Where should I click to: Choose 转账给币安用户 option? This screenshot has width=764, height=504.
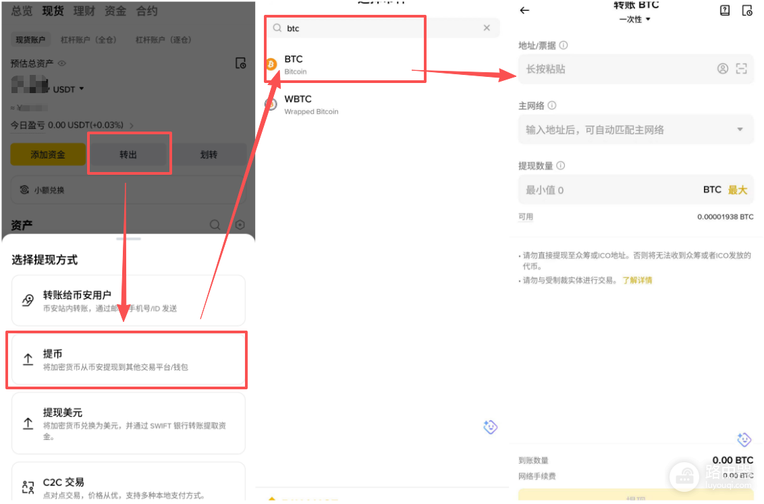click(x=128, y=300)
